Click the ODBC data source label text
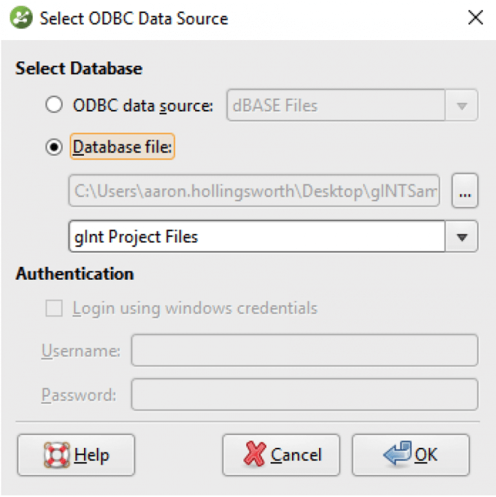This screenshot has height=497, width=496. [143, 105]
